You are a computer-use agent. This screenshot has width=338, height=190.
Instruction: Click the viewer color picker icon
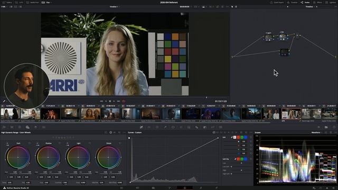[x=4, y=101]
